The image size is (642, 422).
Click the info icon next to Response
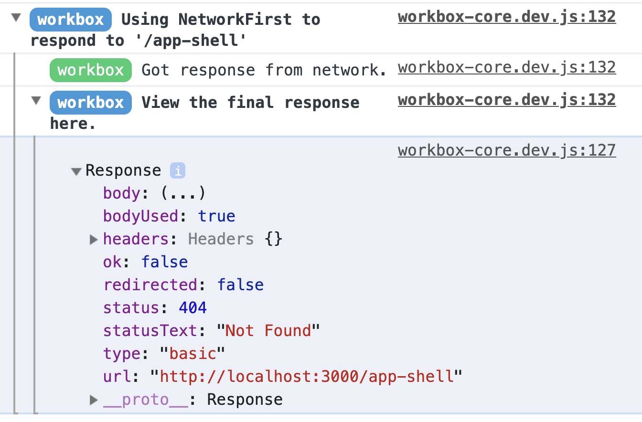pyautogui.click(x=178, y=170)
